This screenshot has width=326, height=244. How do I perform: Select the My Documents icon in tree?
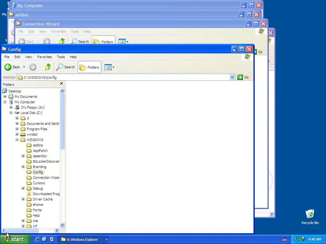(x=11, y=97)
